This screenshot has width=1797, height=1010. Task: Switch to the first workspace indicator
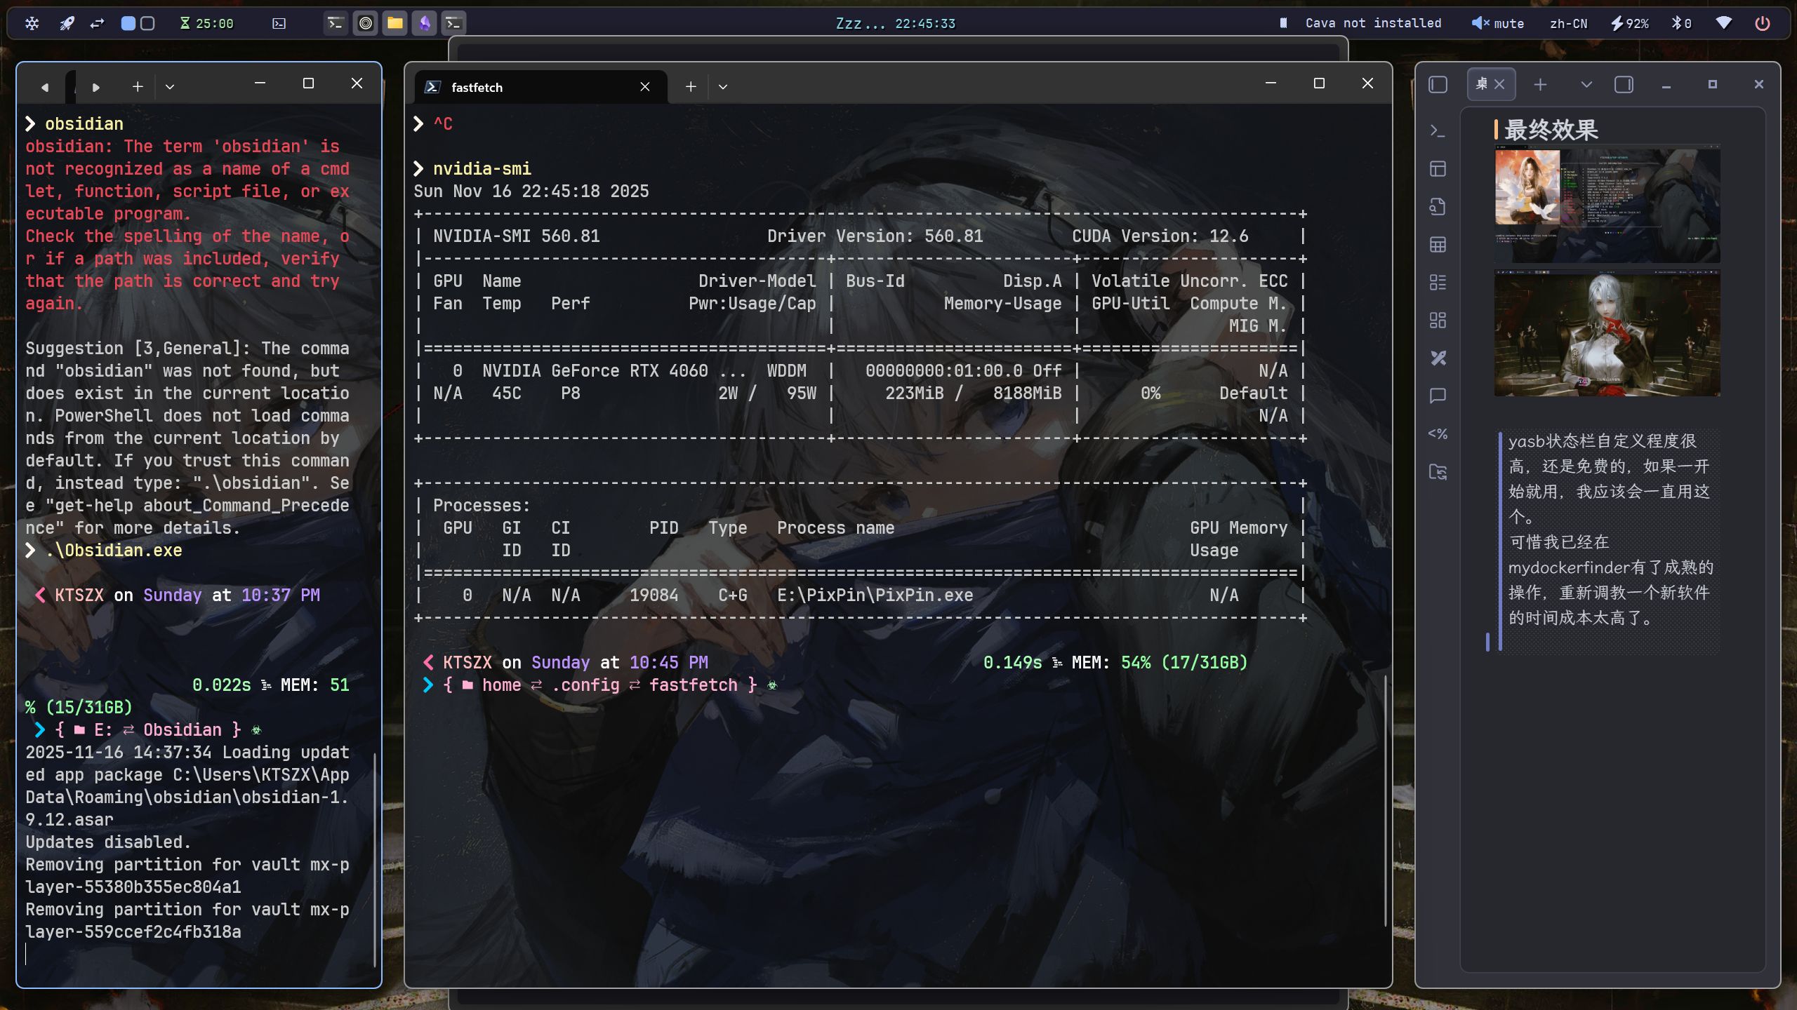coord(128,23)
